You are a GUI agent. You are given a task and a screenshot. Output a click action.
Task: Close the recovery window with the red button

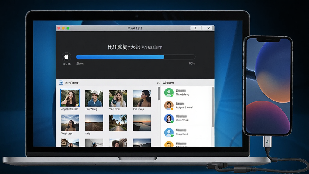[x=59, y=28]
